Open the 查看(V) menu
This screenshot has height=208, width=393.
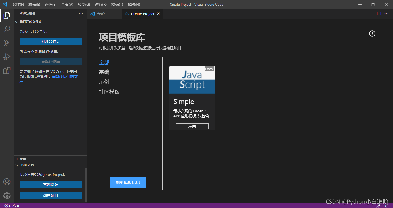[x=67, y=4]
